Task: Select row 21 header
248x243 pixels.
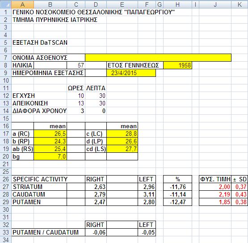Action: (6, 164)
